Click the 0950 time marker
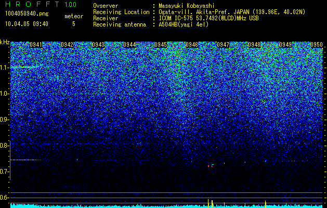Image resolution: width=327 pixels, height=208 pixels. 317,45
